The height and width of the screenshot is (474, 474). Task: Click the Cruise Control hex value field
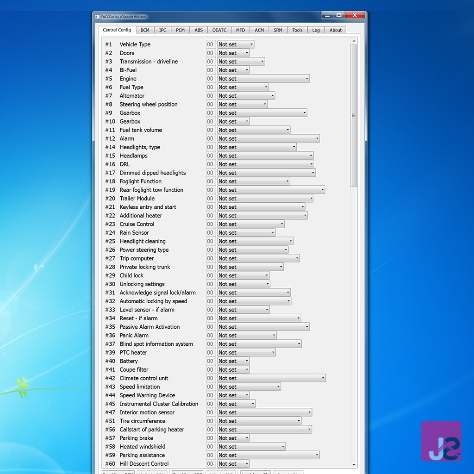pyautogui.click(x=210, y=225)
